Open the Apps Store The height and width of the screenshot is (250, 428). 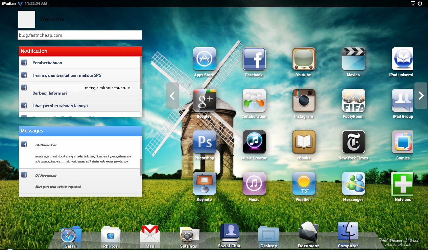pos(204,58)
